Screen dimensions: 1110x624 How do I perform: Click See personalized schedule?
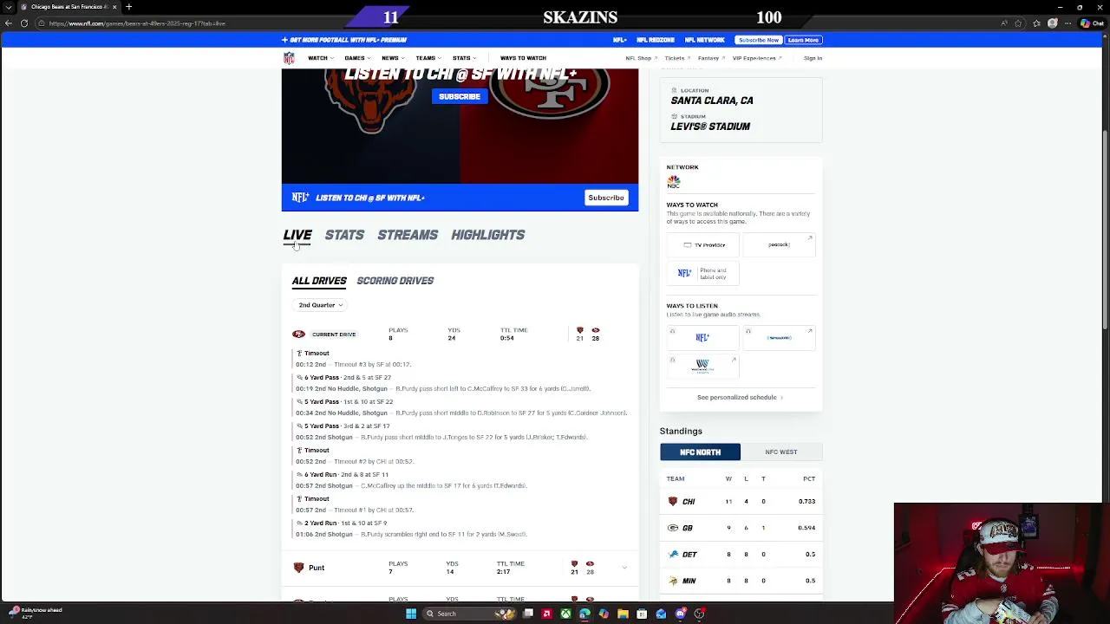click(740, 398)
